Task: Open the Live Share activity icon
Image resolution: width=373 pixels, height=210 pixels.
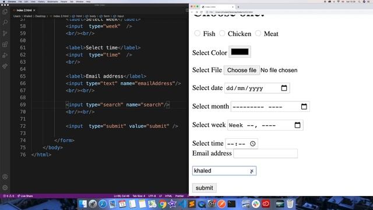Action: 5,66
